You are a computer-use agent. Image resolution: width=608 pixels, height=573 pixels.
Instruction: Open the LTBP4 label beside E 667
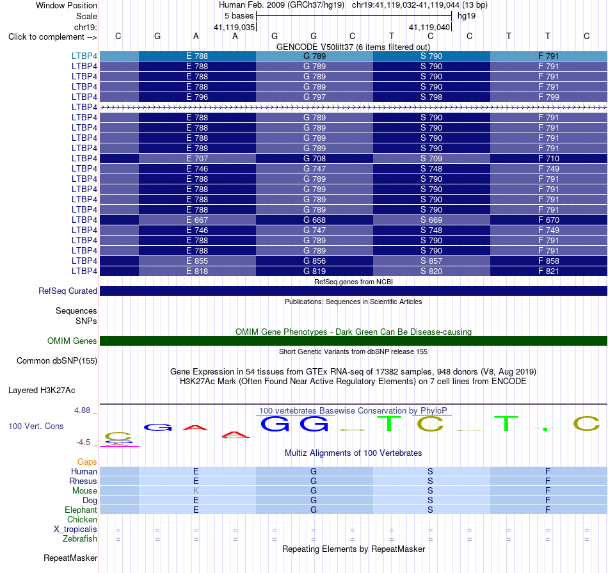tap(84, 220)
